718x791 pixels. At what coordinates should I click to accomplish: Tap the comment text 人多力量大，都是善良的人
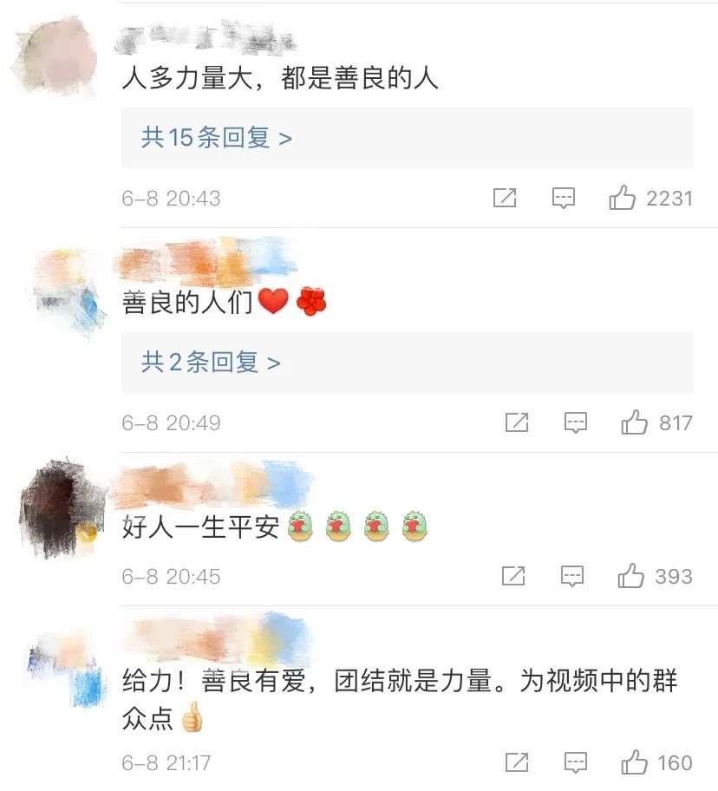tap(280, 78)
